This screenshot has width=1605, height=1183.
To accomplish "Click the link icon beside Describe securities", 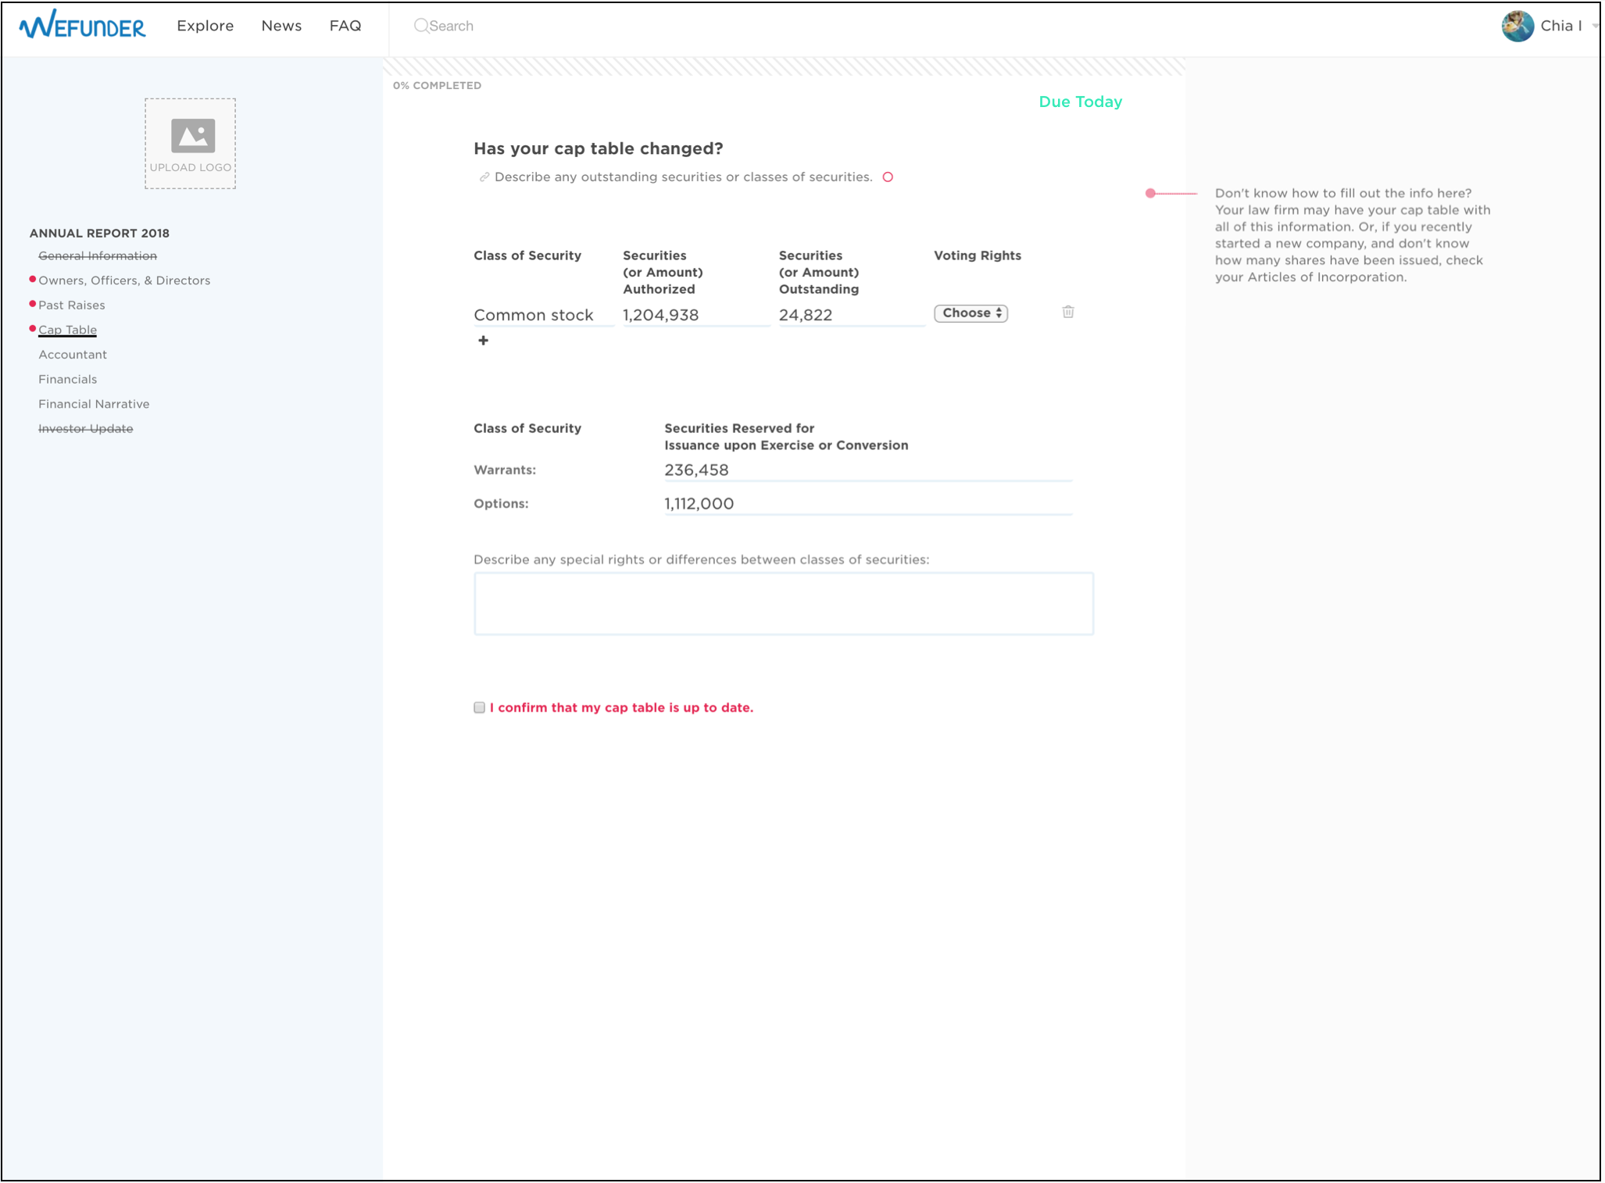I will (x=484, y=177).
